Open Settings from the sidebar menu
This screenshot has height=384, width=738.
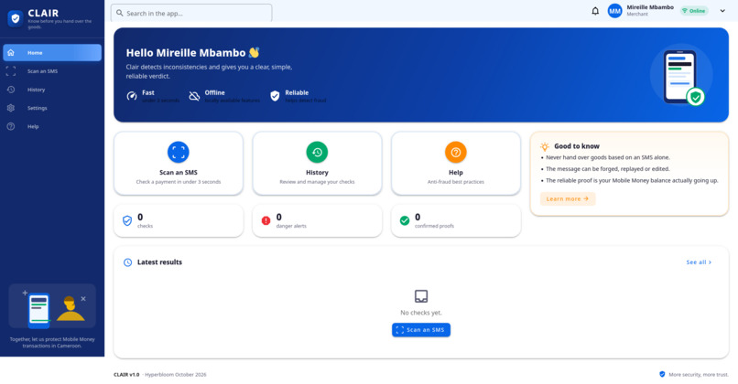[x=52, y=108]
